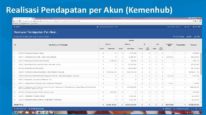Open the Chrome settings hamburger menu

point(200,21)
